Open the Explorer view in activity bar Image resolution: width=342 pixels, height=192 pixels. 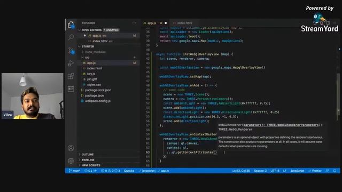point(71,25)
